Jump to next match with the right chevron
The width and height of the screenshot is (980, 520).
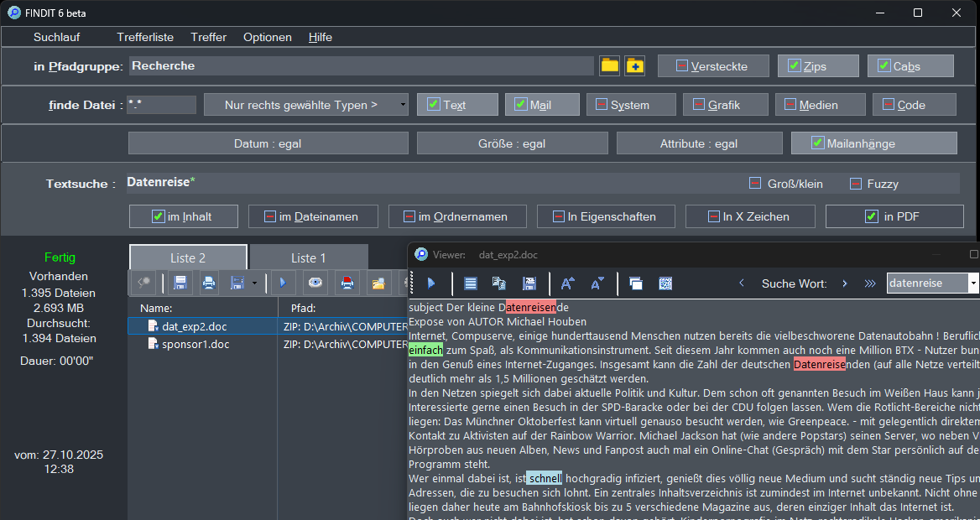(x=844, y=283)
